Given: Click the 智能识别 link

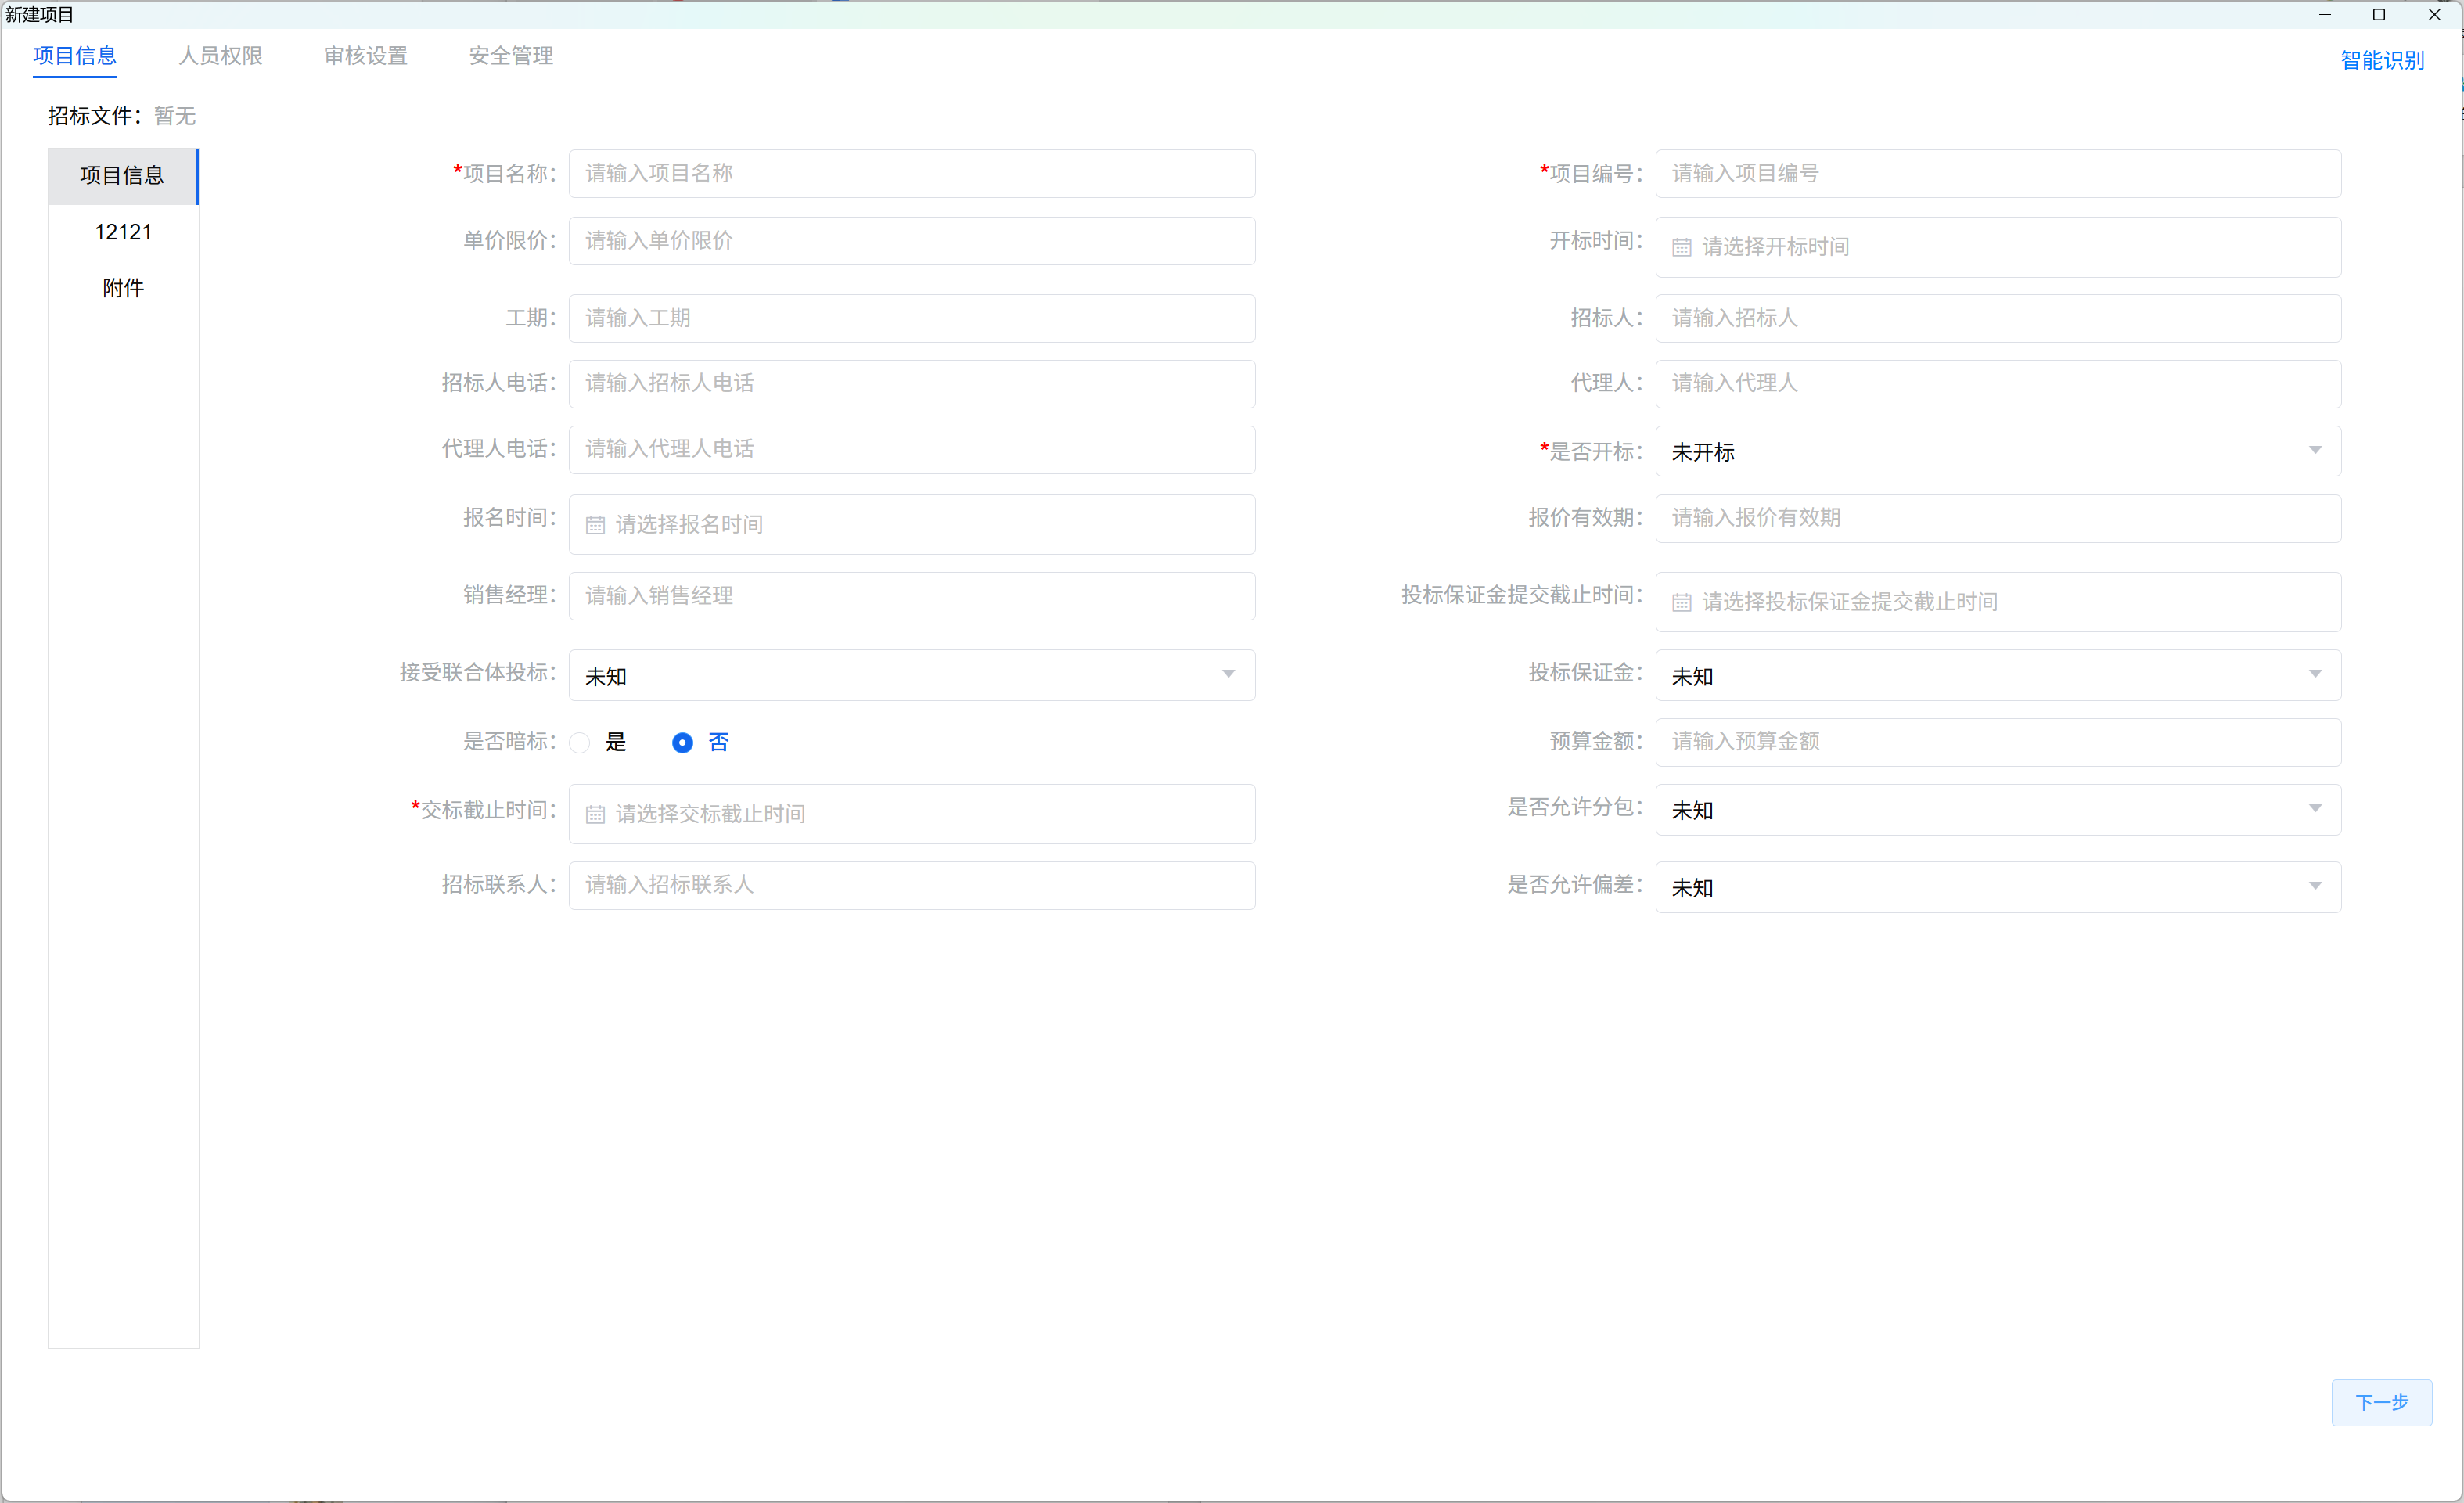Looking at the screenshot, I should coord(2381,61).
